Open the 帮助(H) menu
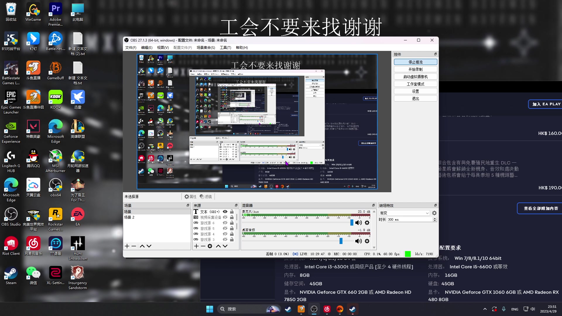The width and height of the screenshot is (562, 316). (242, 48)
